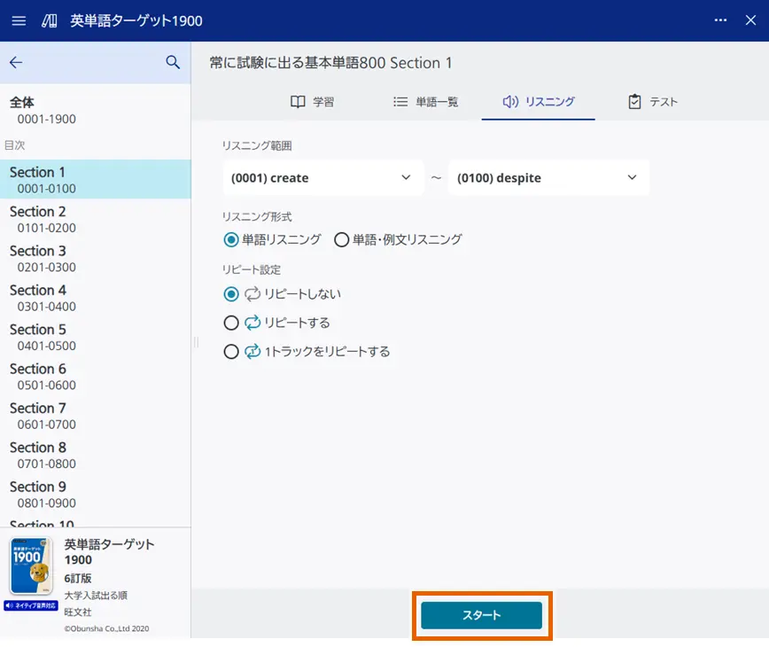Enable リピートする repeat setting

click(231, 323)
